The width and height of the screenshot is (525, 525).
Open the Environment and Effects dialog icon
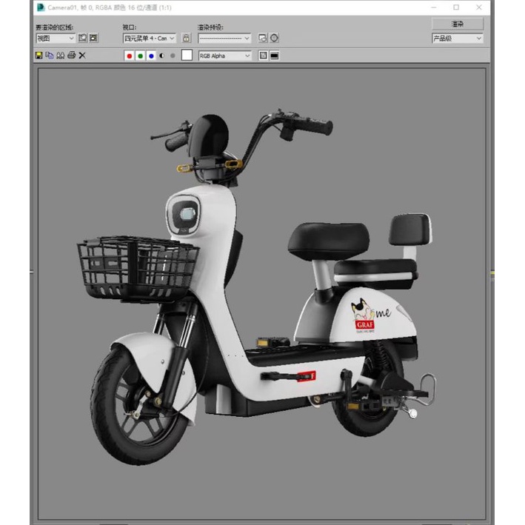click(274, 38)
